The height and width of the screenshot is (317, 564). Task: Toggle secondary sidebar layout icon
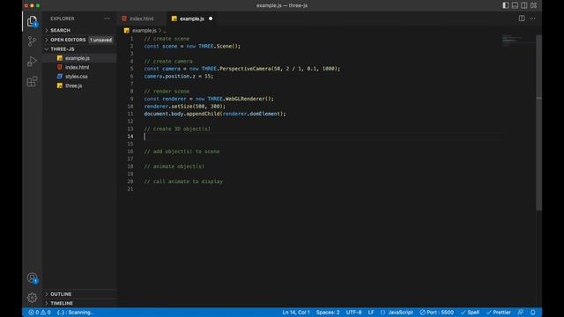click(524, 5)
